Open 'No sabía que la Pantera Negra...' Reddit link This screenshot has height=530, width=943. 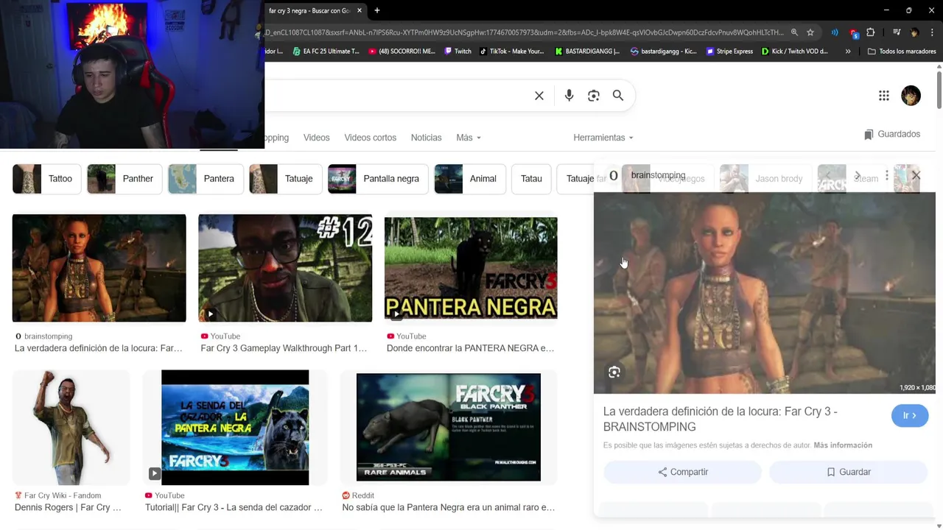449,507
